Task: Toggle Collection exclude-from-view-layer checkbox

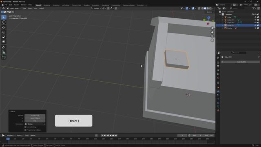Action: [253, 15]
